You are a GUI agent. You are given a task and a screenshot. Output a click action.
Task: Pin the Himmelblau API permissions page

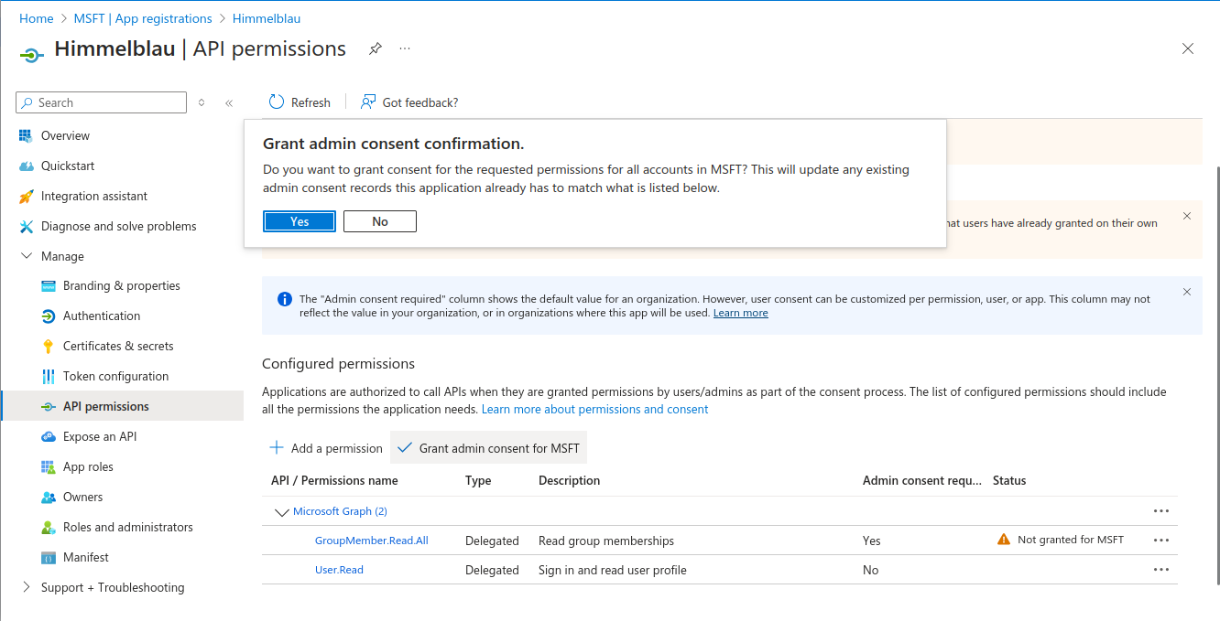click(376, 48)
